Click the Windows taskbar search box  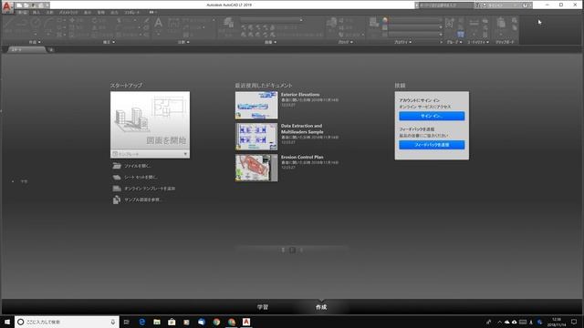(67, 322)
